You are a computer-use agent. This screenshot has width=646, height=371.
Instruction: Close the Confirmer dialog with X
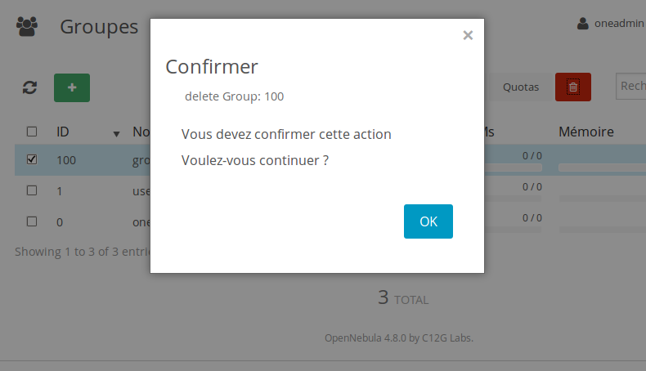click(468, 35)
